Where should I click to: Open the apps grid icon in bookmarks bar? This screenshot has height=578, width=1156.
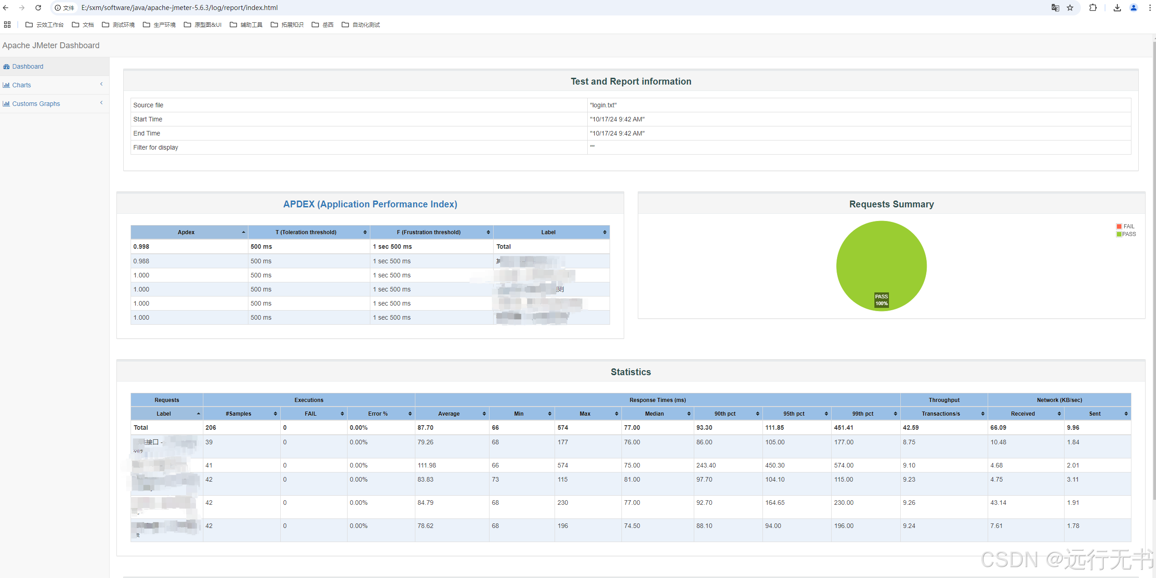pyautogui.click(x=7, y=25)
